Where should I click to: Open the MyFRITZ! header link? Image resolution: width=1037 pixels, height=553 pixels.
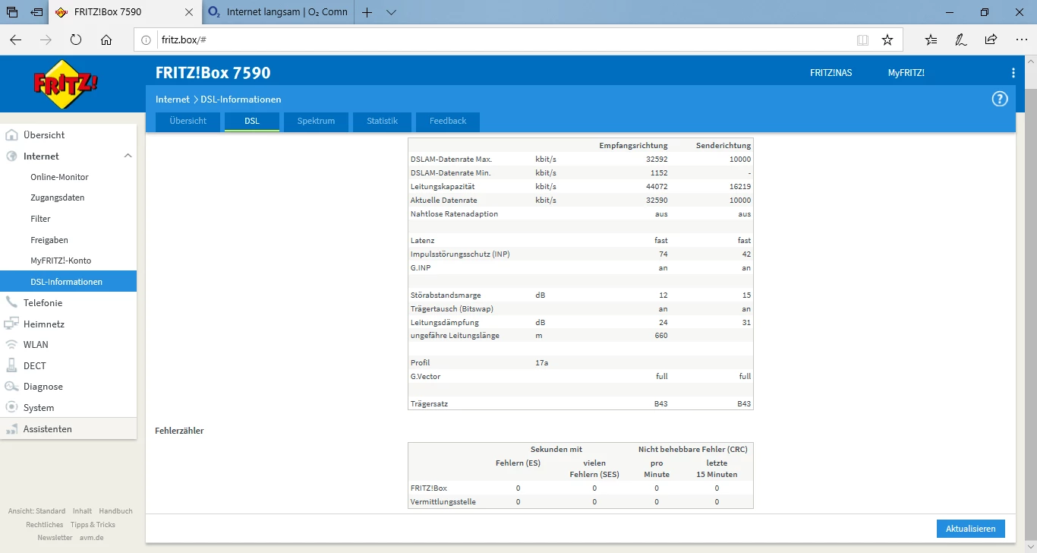906,73
